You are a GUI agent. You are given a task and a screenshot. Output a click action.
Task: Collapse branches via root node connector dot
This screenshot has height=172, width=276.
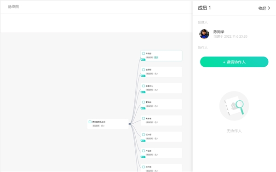[x=130, y=124]
